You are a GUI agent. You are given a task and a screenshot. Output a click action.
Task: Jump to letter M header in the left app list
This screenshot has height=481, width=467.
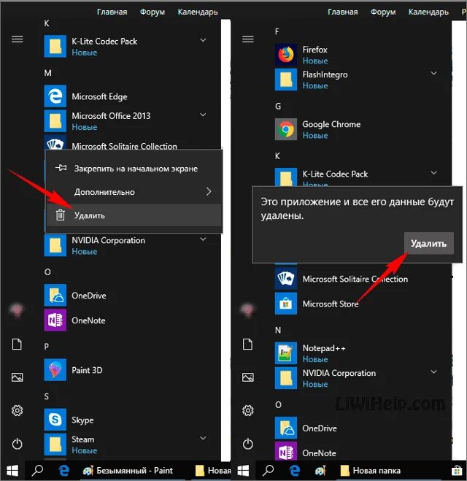(x=48, y=73)
